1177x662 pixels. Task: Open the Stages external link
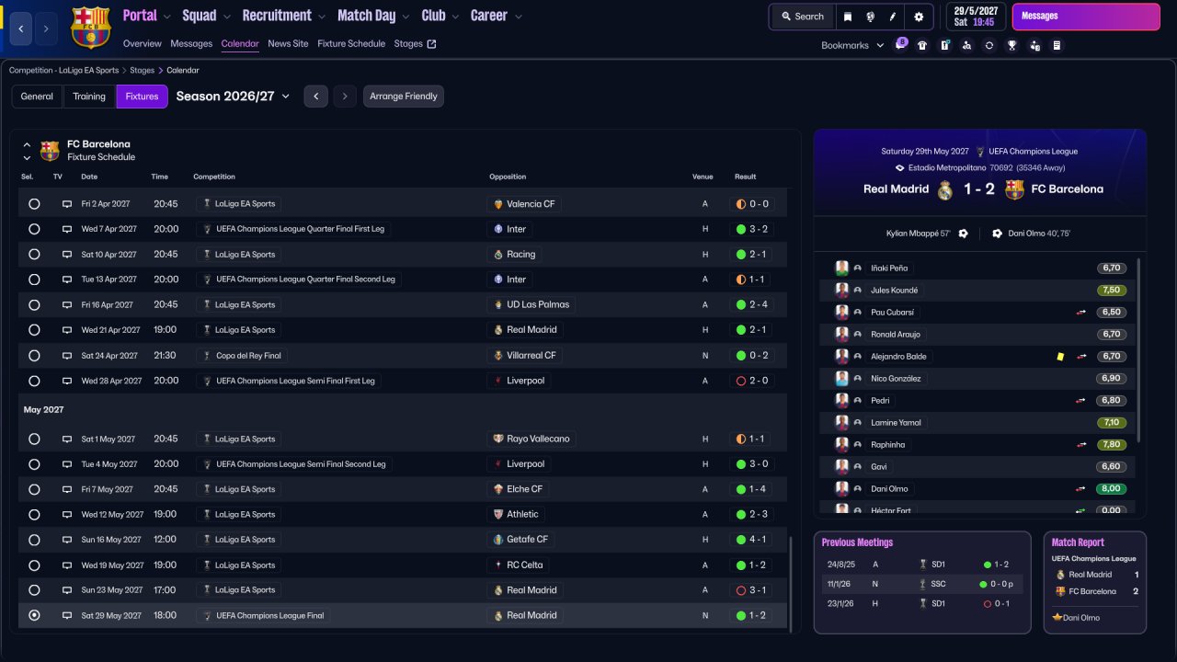(x=416, y=44)
